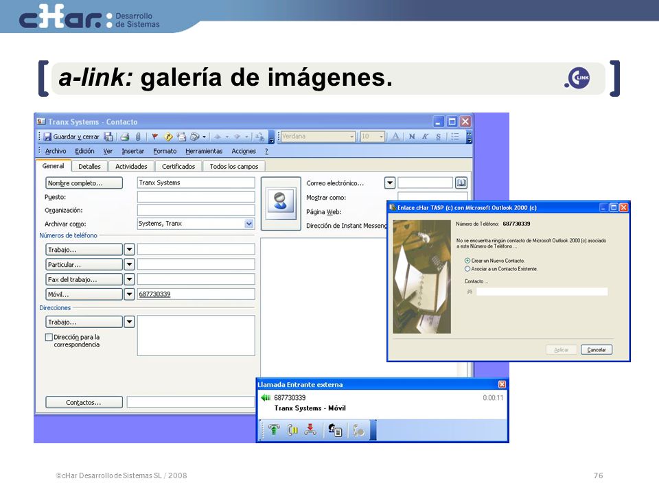
Task: Open the Correo electrónico dropdown arrow
Action: 390,183
